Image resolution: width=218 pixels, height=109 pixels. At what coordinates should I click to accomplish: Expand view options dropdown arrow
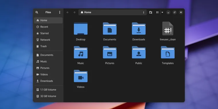(162, 12)
